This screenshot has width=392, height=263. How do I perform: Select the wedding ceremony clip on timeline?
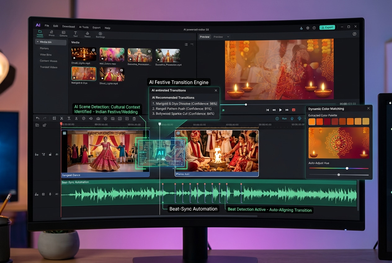point(217,153)
